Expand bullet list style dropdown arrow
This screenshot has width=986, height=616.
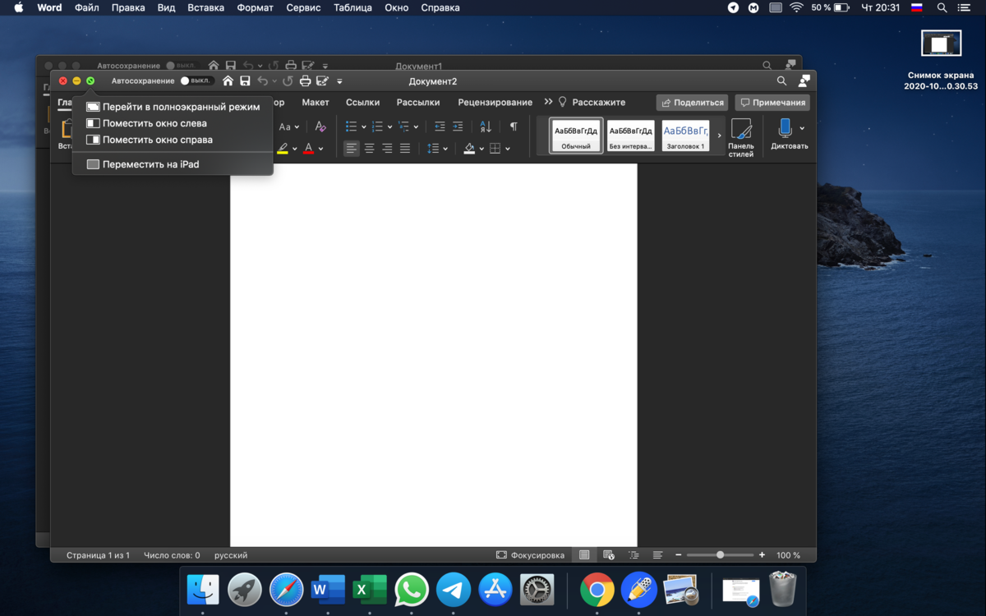(x=364, y=127)
